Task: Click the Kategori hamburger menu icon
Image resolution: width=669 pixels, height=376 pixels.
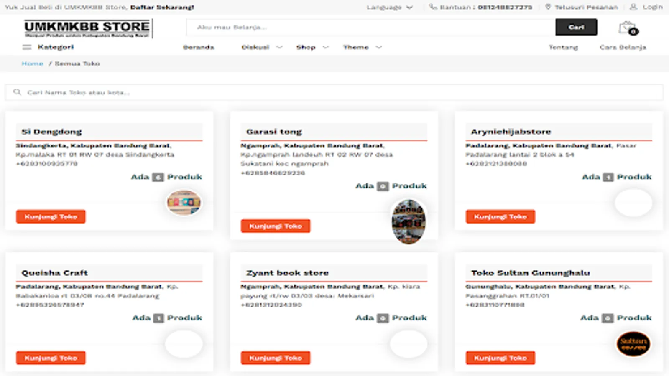Action: pos(27,47)
